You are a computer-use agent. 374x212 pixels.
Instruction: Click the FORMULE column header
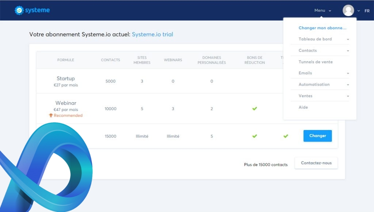[66, 60]
